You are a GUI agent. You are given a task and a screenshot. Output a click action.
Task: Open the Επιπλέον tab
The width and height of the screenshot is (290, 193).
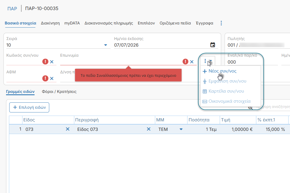146,23
